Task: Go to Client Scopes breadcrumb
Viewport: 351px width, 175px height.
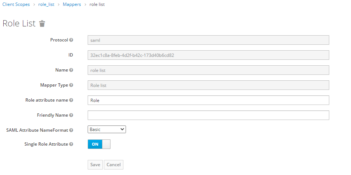Action: click(x=16, y=4)
